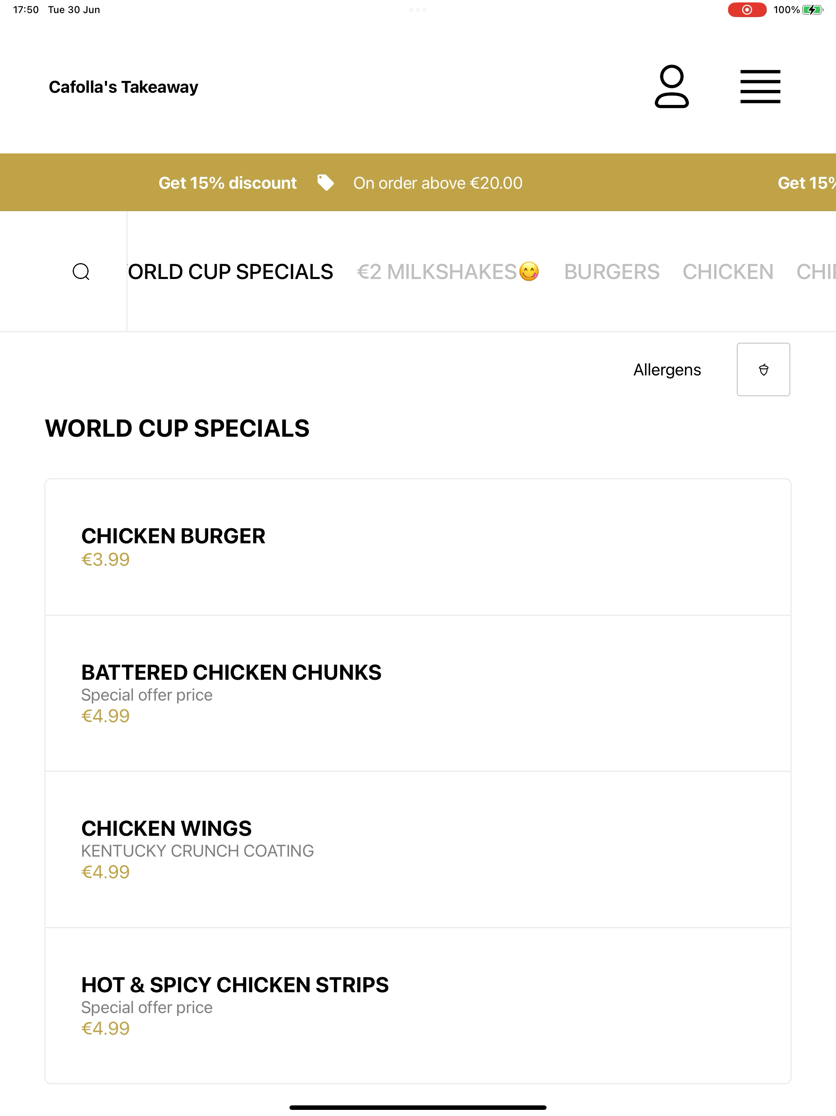Switch to the €2 MILKSHAKES tab
The image size is (836, 1116).
click(x=448, y=272)
